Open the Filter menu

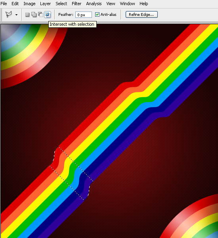coord(76,4)
